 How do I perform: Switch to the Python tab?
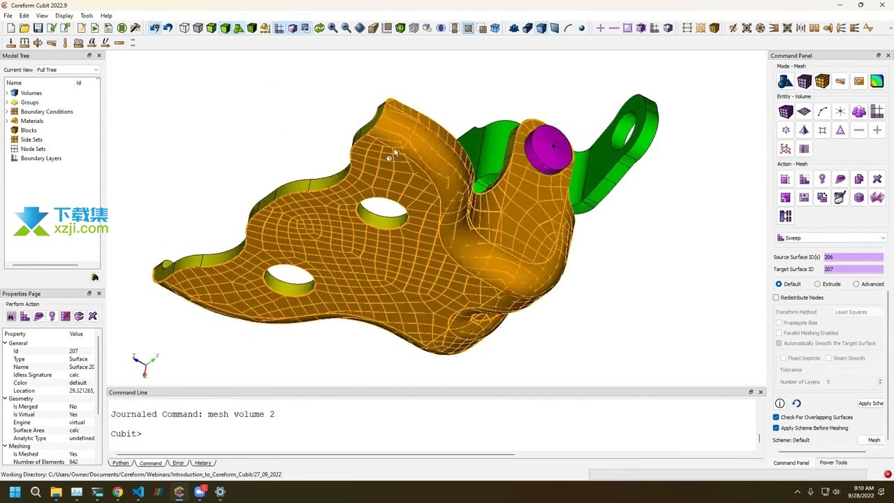[120, 463]
